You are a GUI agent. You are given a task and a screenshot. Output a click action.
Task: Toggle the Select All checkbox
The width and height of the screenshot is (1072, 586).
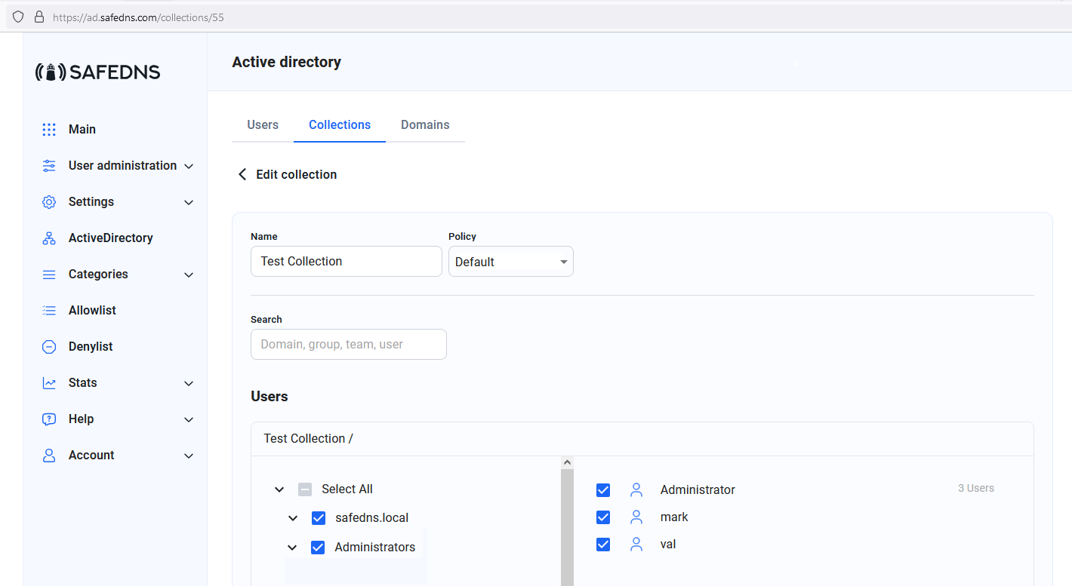pyautogui.click(x=305, y=489)
